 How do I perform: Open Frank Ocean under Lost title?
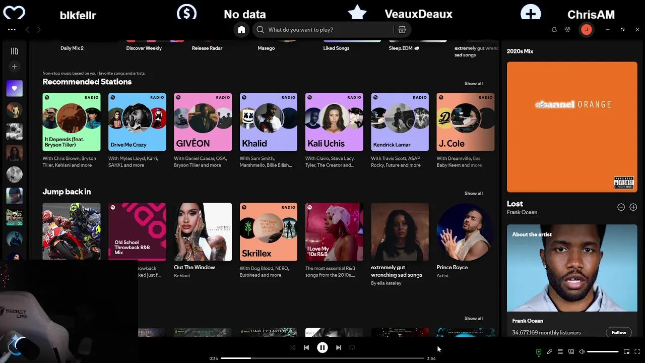point(522,213)
